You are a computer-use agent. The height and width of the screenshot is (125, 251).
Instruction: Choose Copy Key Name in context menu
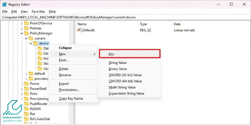(74, 98)
